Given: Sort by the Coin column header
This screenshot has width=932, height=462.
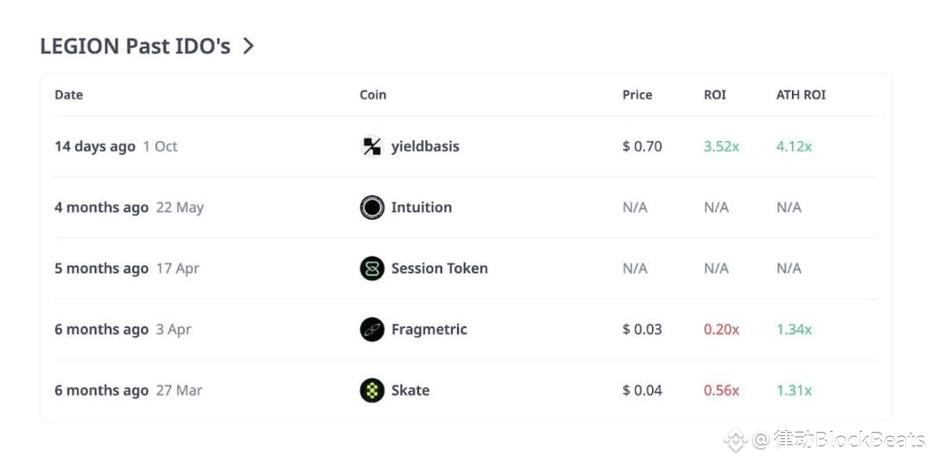Looking at the screenshot, I should 373,95.
